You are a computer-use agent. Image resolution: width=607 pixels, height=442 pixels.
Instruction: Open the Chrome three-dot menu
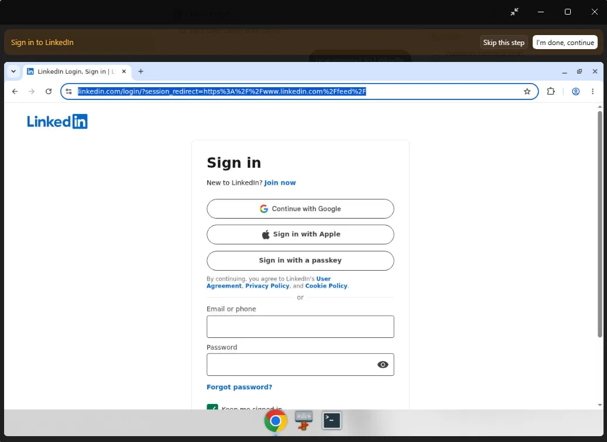coord(593,92)
